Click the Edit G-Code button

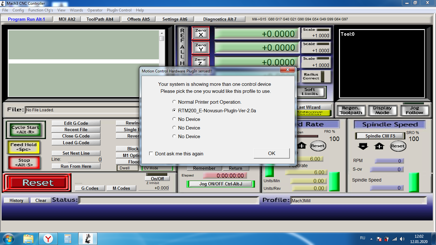coord(76,123)
